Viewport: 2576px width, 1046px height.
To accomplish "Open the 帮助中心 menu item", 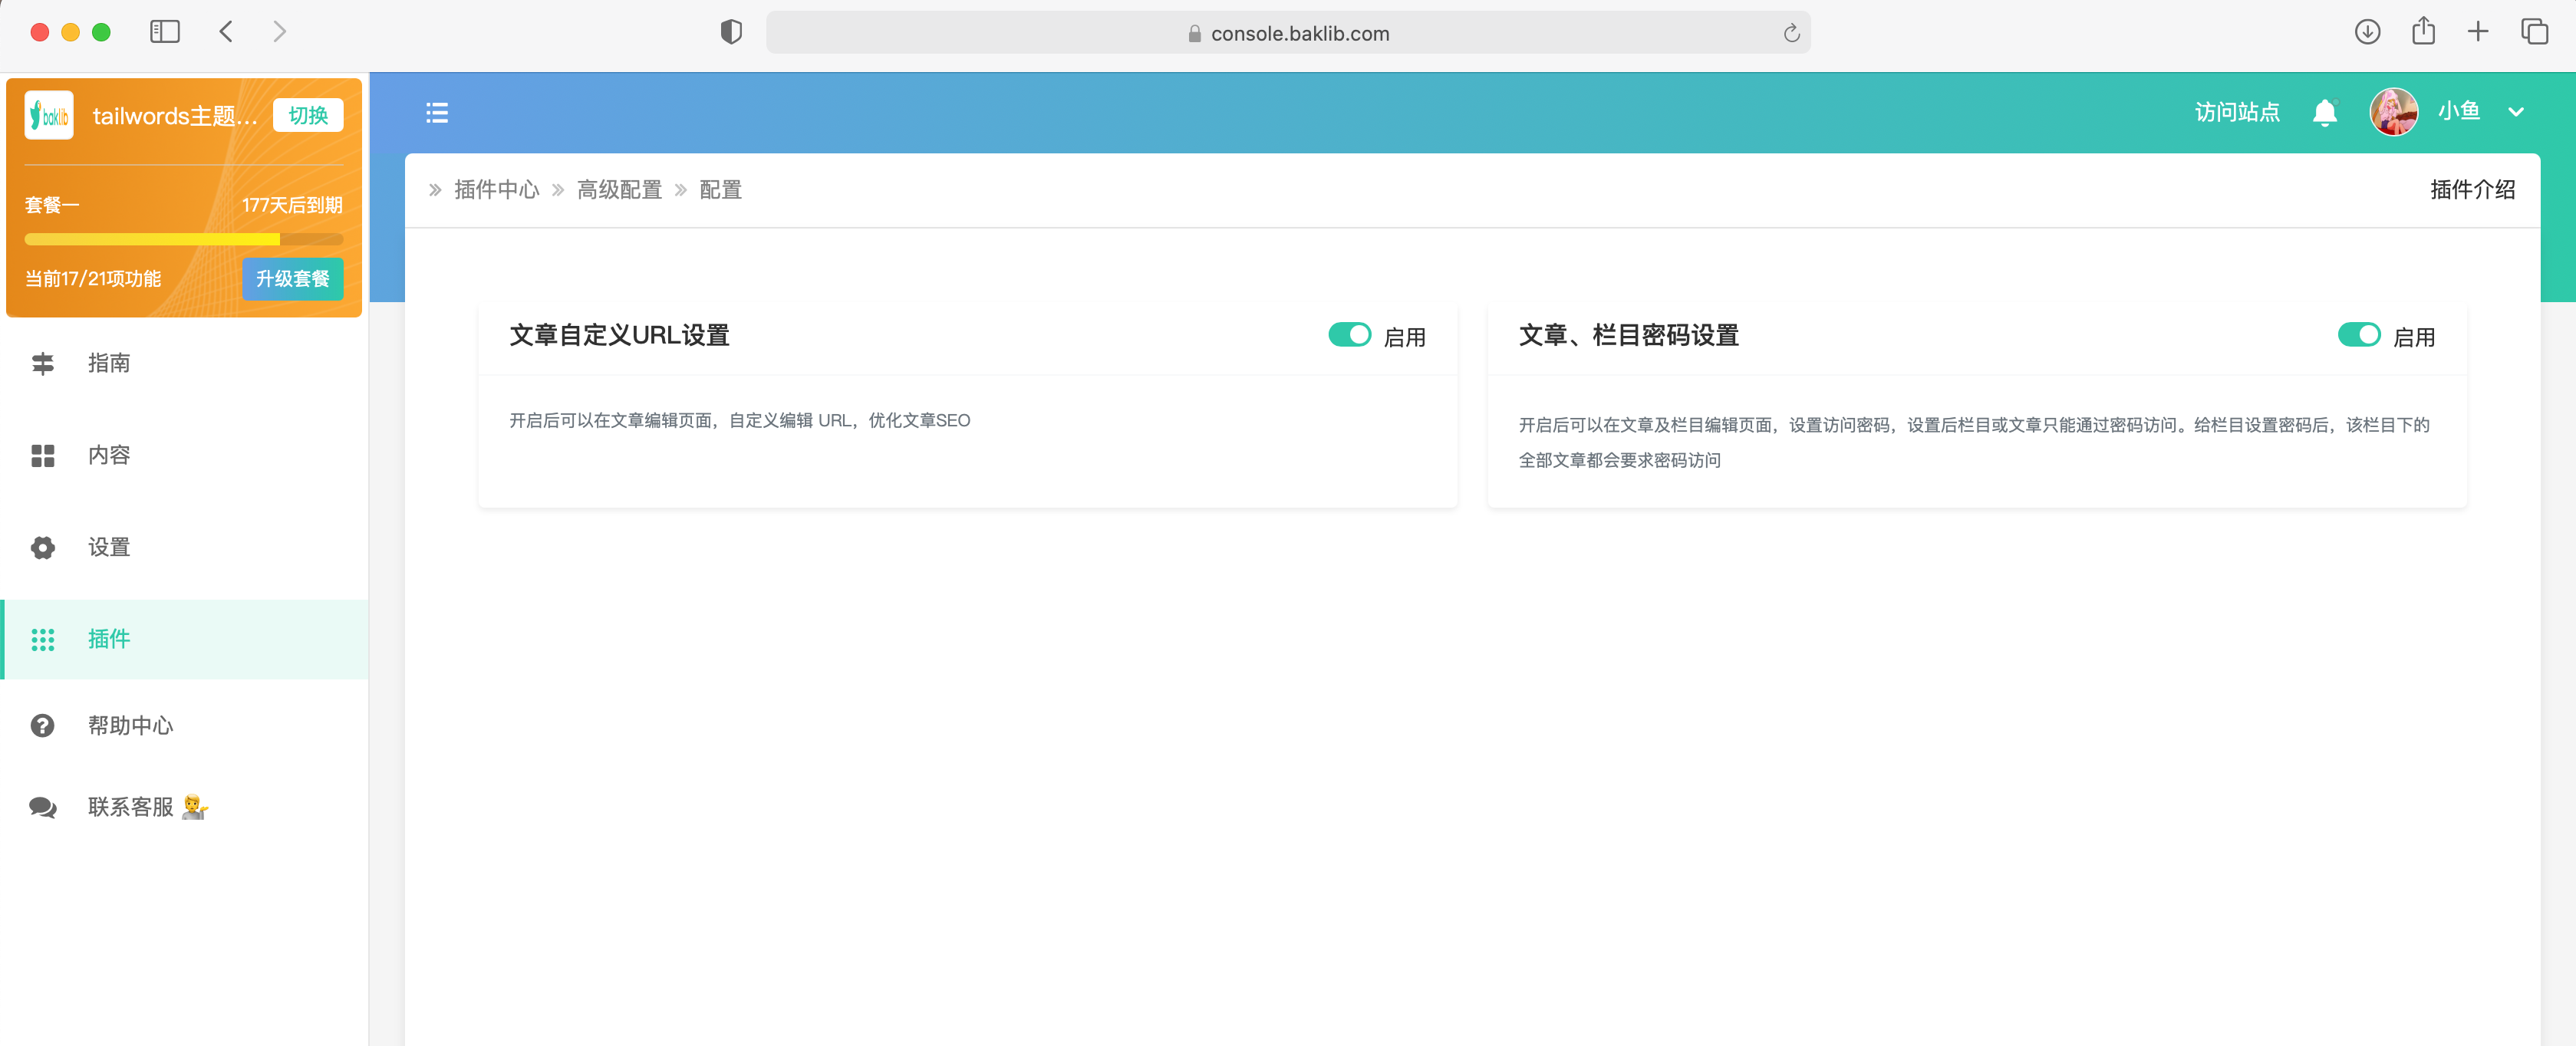I will click(x=185, y=726).
